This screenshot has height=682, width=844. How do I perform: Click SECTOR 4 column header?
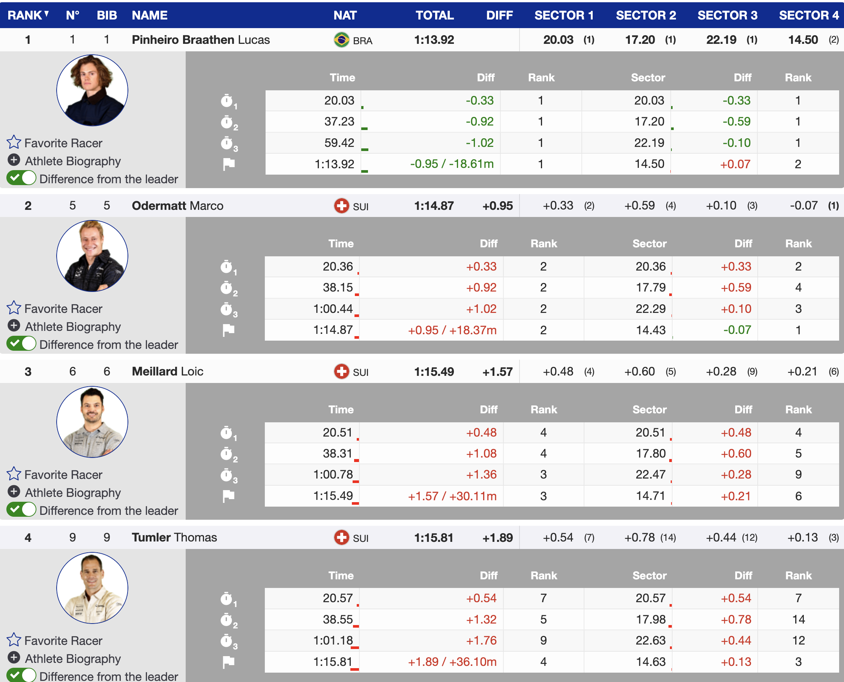tap(809, 15)
